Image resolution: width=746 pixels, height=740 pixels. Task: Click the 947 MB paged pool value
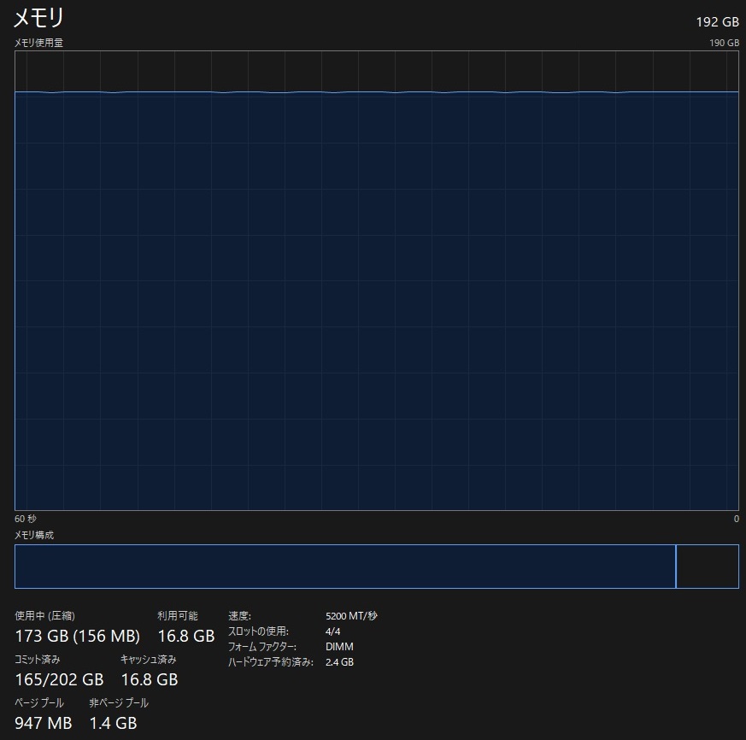point(44,723)
